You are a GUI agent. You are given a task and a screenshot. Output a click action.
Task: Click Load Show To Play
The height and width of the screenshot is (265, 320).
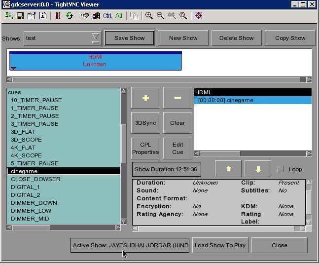point(220,245)
